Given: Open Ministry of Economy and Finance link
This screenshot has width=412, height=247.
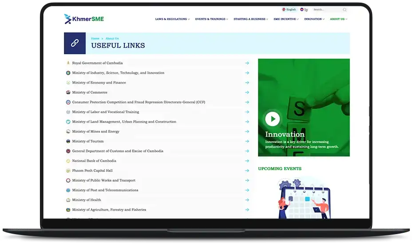Looking at the screenshot, I should pyautogui.click(x=99, y=83).
